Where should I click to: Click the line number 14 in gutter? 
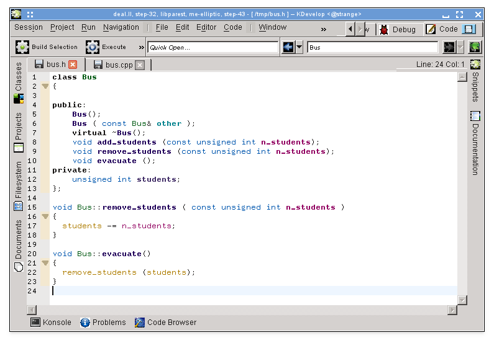pos(32,198)
